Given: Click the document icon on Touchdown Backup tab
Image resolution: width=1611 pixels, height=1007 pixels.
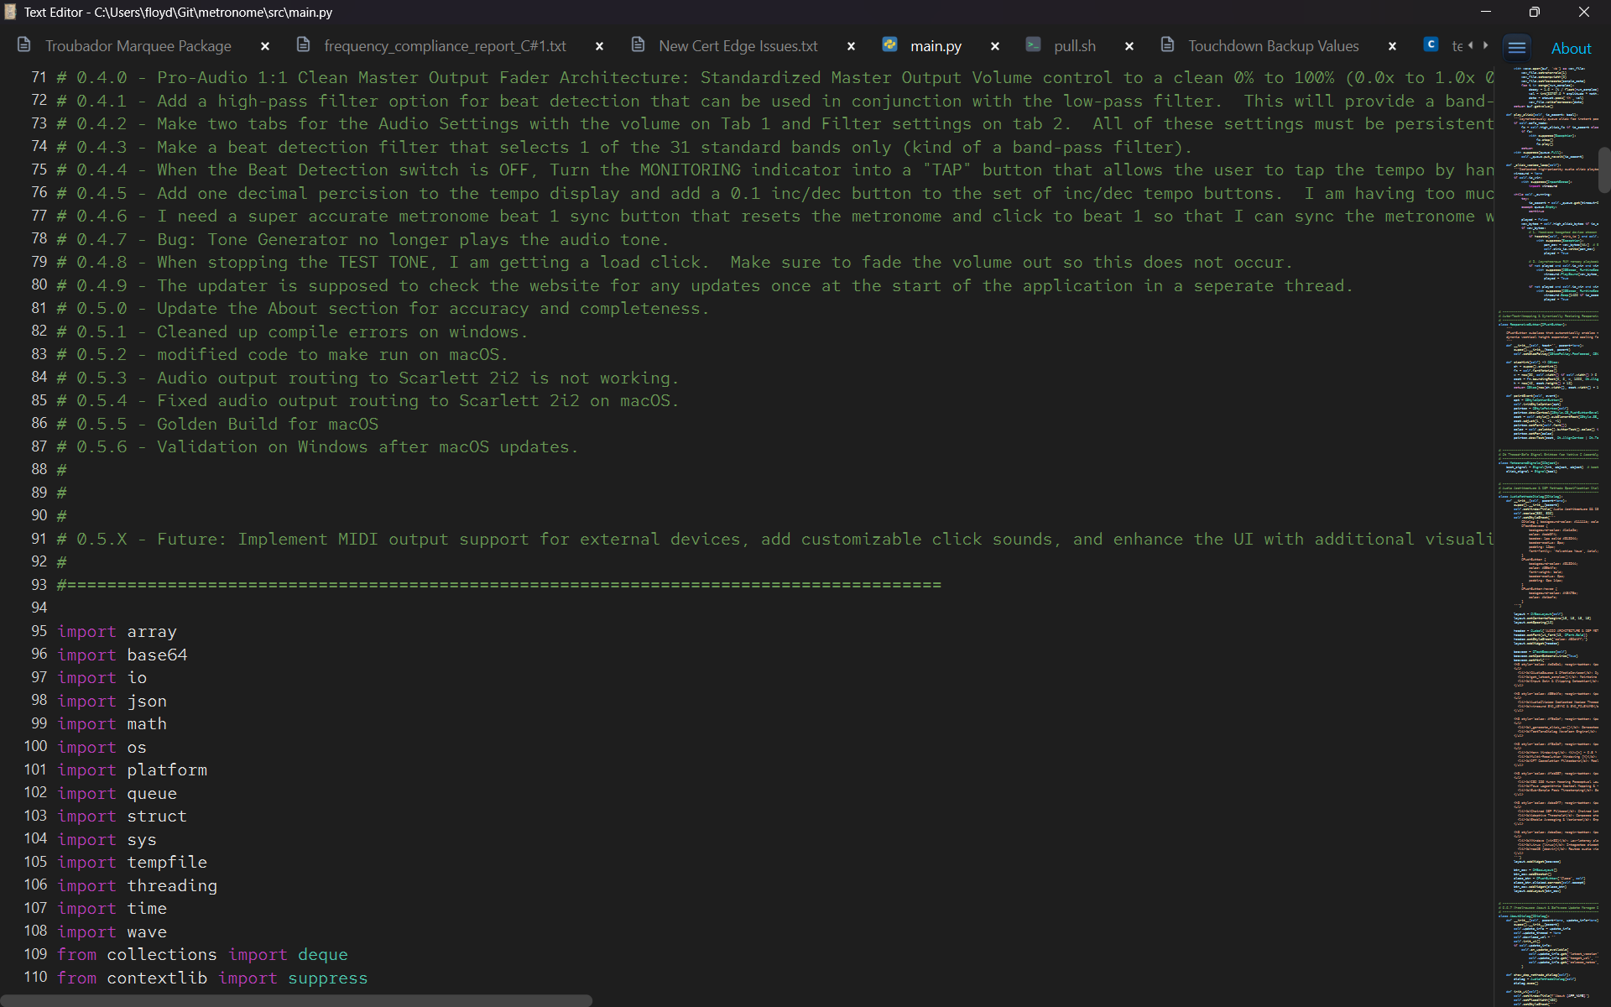Looking at the screenshot, I should tap(1167, 44).
